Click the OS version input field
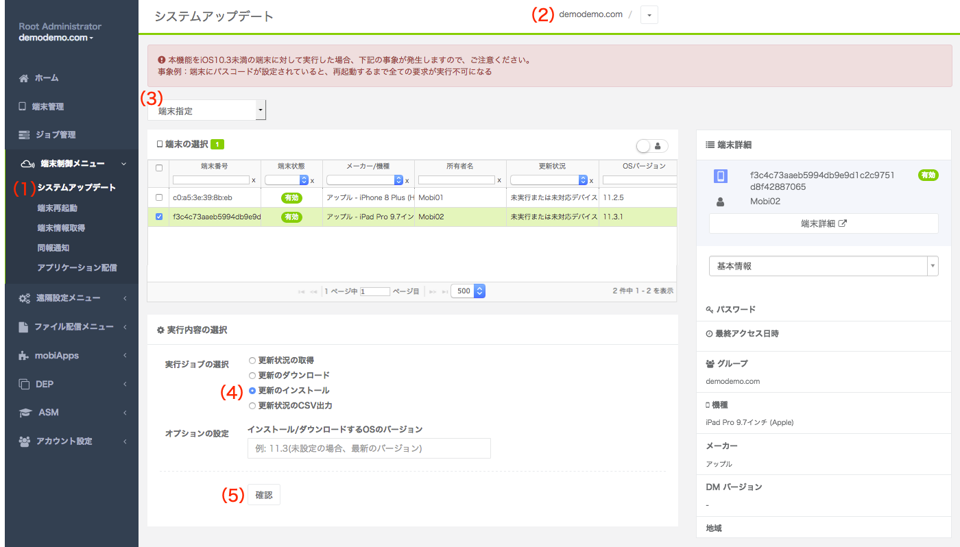960x547 pixels. click(x=369, y=448)
